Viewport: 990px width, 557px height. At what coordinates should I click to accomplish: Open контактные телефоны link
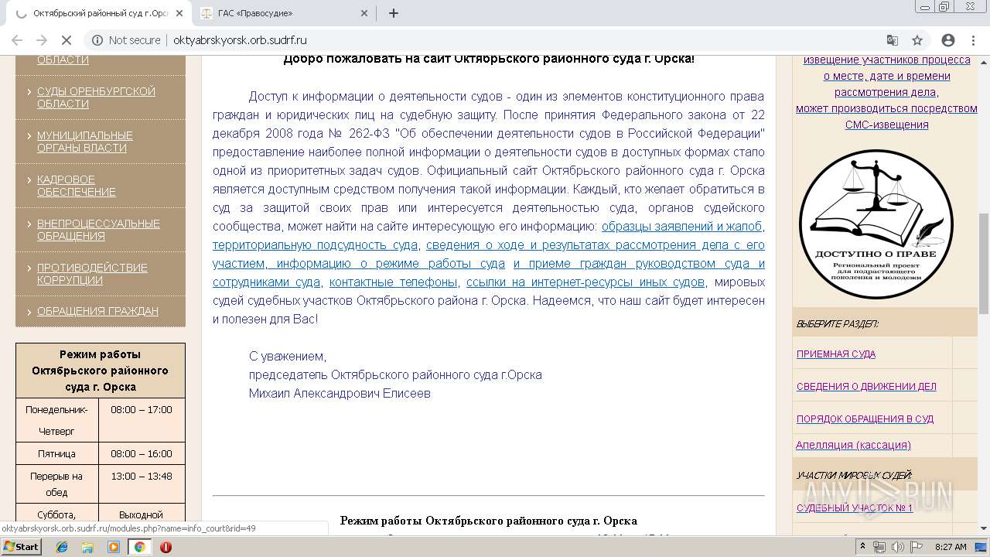pos(393,282)
